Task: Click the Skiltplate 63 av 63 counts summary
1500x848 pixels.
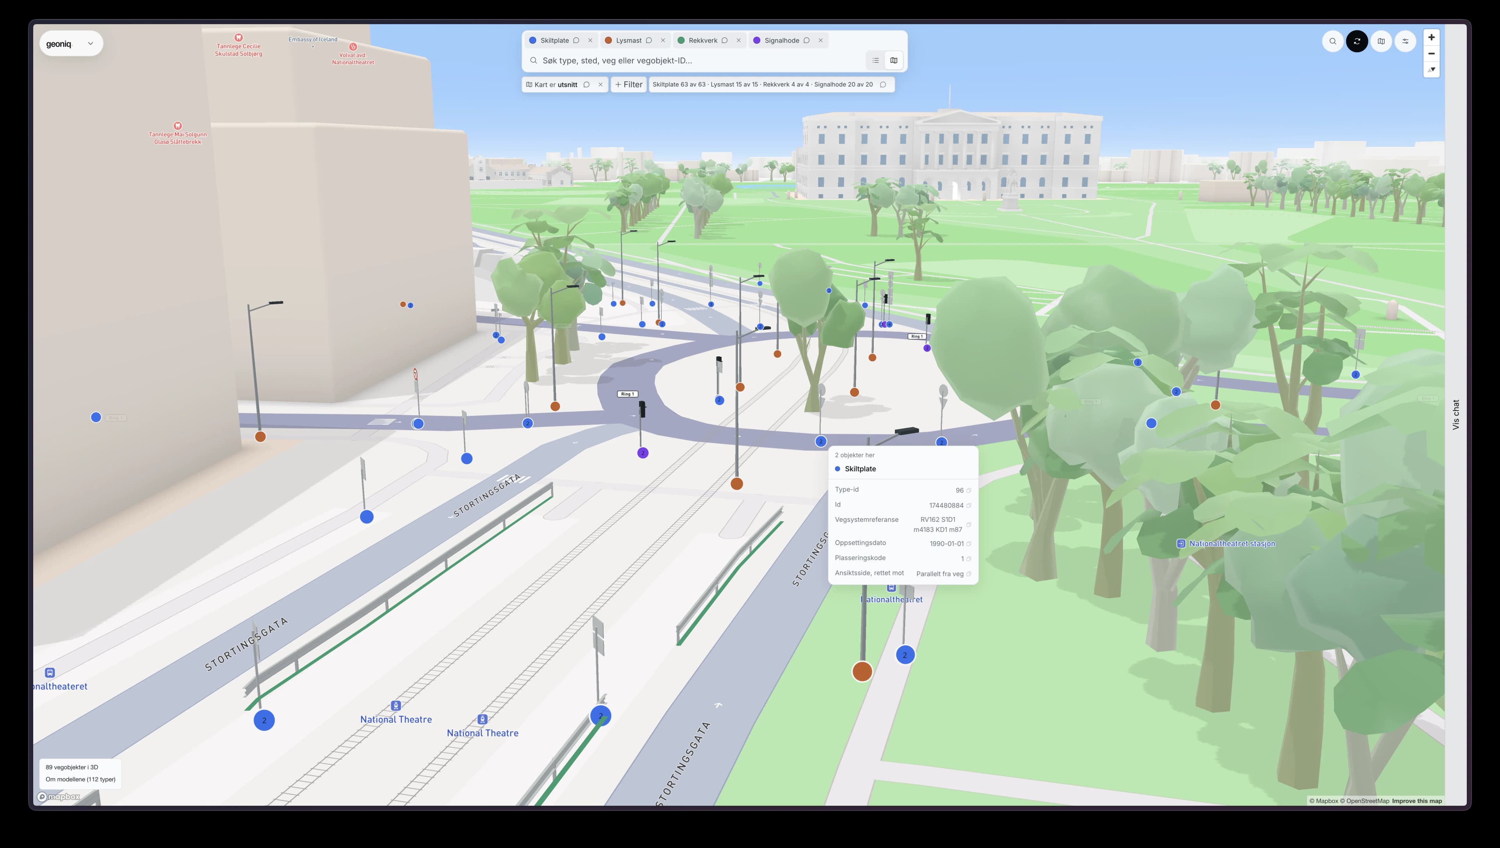Action: pos(762,84)
